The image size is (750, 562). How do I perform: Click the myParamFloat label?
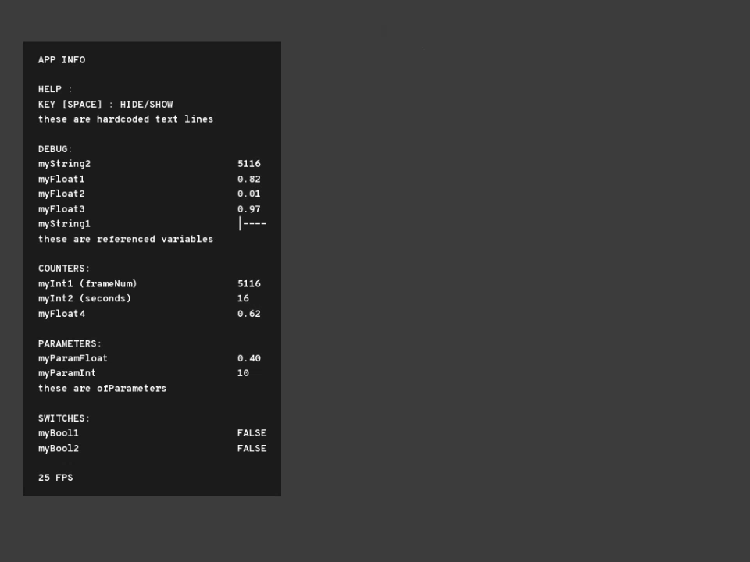pos(73,358)
